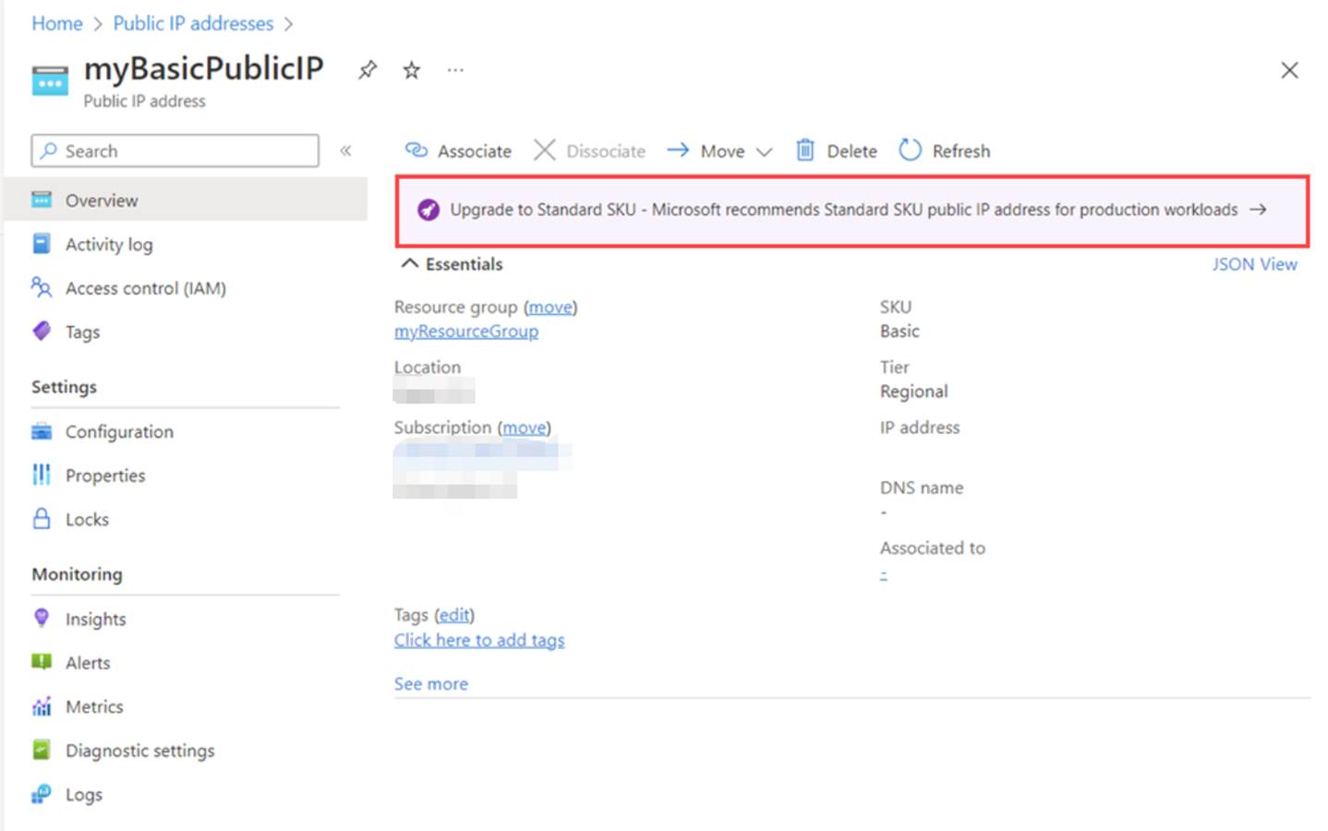Open the Insights lightbulb item
The image size is (1328, 831).
pos(42,619)
